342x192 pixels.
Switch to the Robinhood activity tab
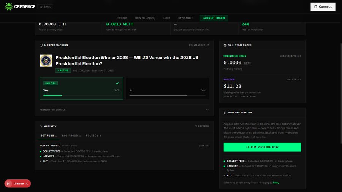point(71,135)
